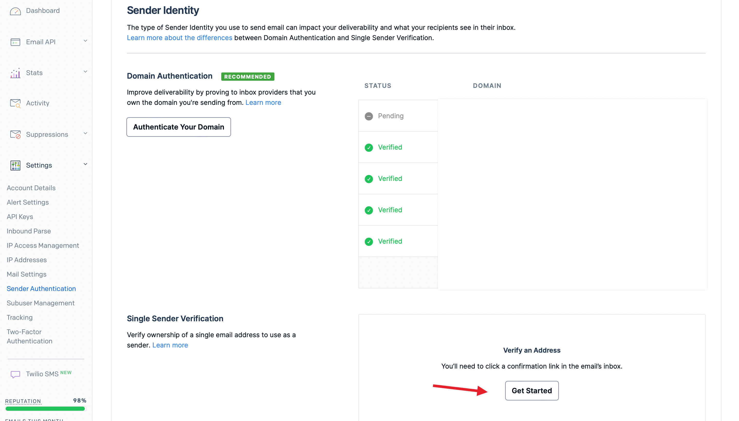Click the Suppressions blocked envelope icon

(x=15, y=134)
